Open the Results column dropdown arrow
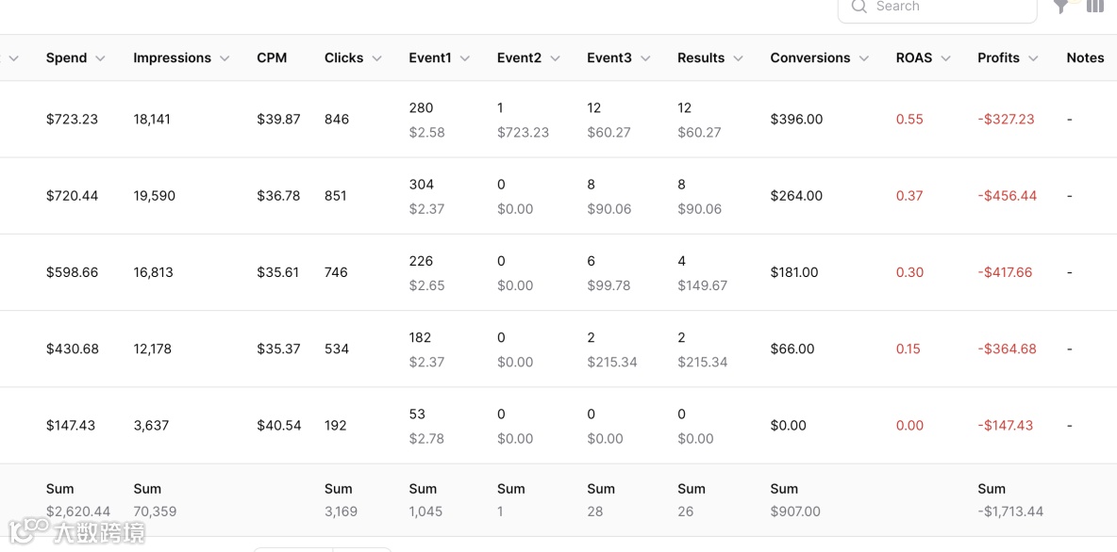Image resolution: width=1117 pixels, height=552 pixels. tap(738, 58)
